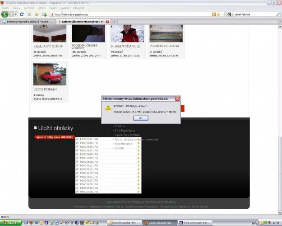Click the new-tab page icon beside Home
Image resolution: width=282 pixels, height=226 pixels.
pos(44,14)
